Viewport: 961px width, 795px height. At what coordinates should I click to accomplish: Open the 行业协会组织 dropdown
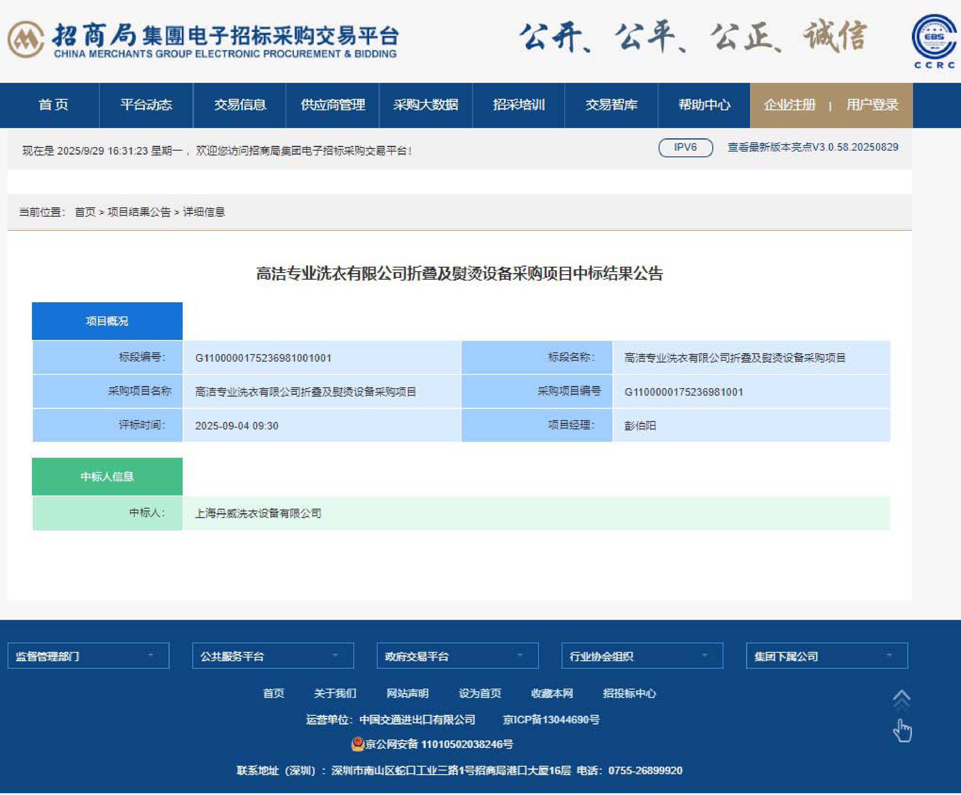tap(642, 656)
